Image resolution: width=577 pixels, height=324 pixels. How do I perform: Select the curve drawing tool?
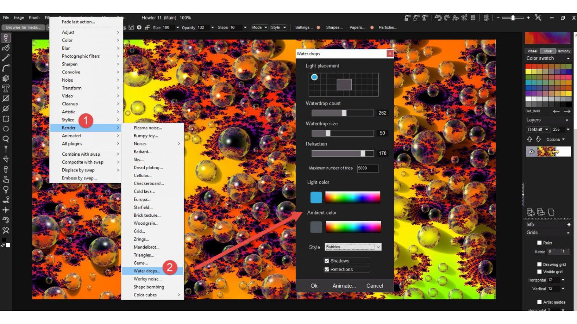click(6, 68)
